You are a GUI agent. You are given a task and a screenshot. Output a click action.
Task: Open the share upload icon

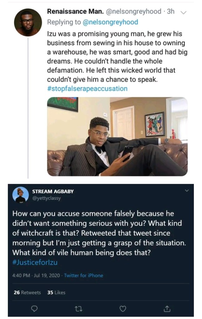(167, 309)
